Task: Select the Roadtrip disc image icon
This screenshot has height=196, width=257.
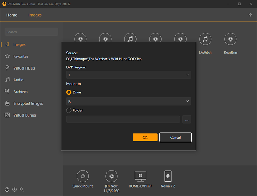Action: (231, 39)
